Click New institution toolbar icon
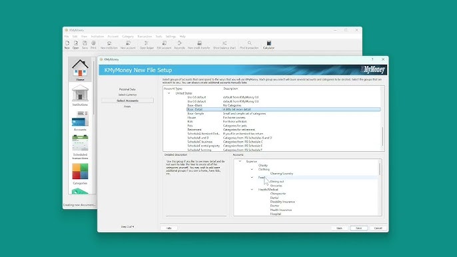The image size is (457, 257). (x=109, y=45)
